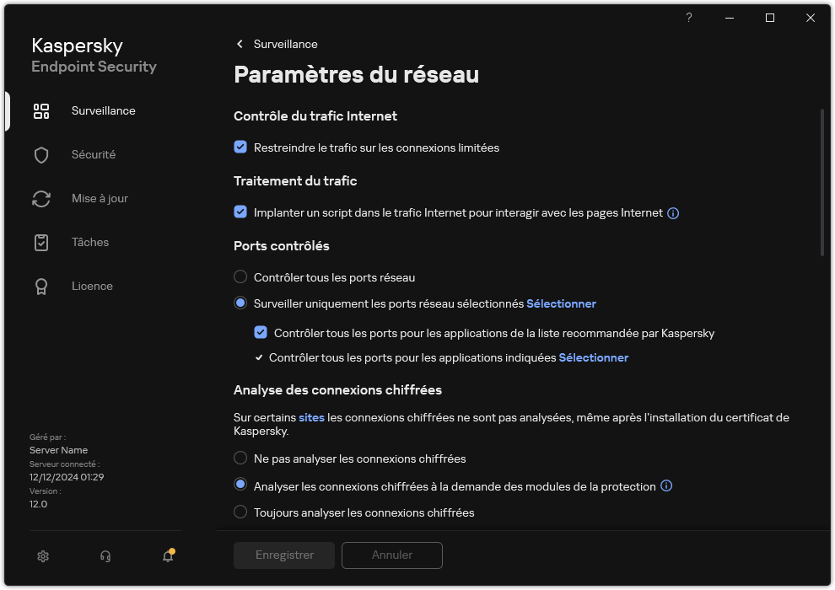Open notifications with the bell icon

(167, 556)
